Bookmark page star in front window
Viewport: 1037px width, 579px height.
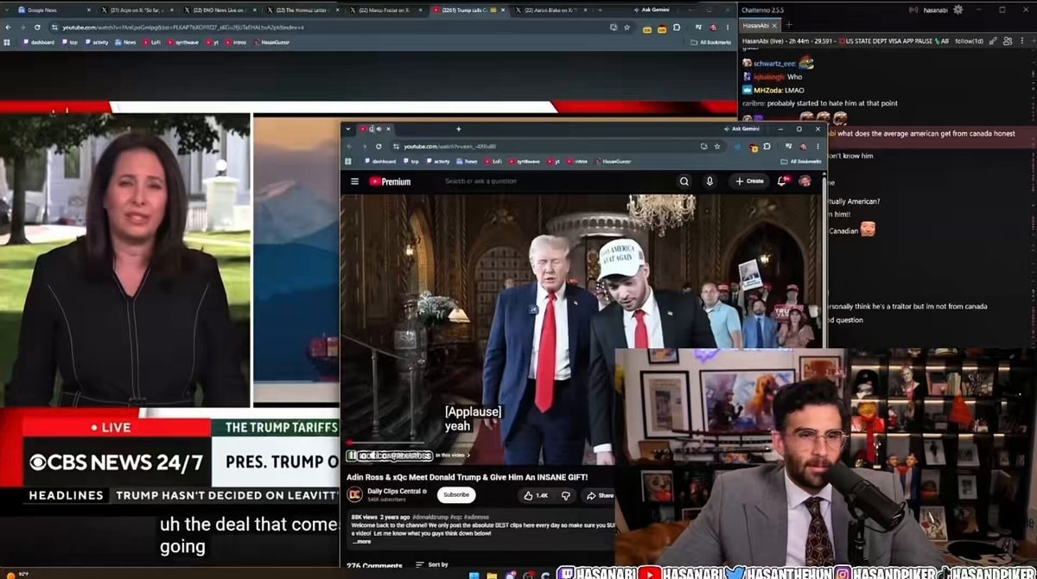pos(717,146)
